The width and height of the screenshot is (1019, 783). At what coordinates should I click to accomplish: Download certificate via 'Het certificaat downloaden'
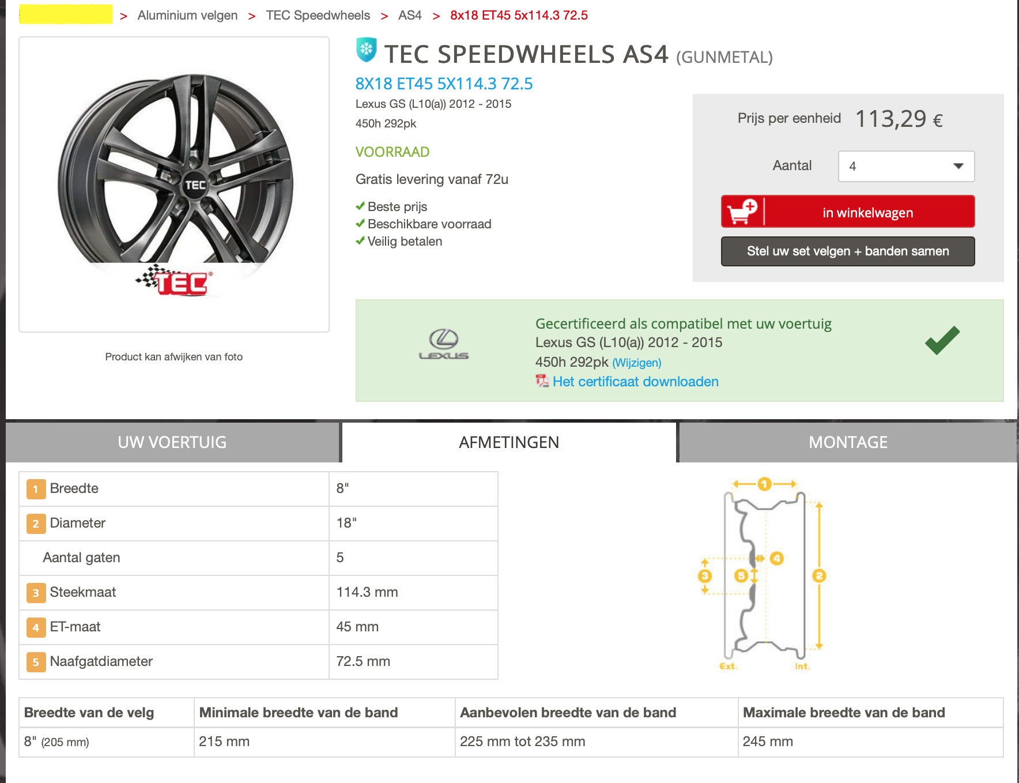pyautogui.click(x=635, y=382)
